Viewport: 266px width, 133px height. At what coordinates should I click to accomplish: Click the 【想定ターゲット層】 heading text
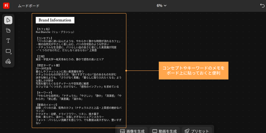coord(48,65)
